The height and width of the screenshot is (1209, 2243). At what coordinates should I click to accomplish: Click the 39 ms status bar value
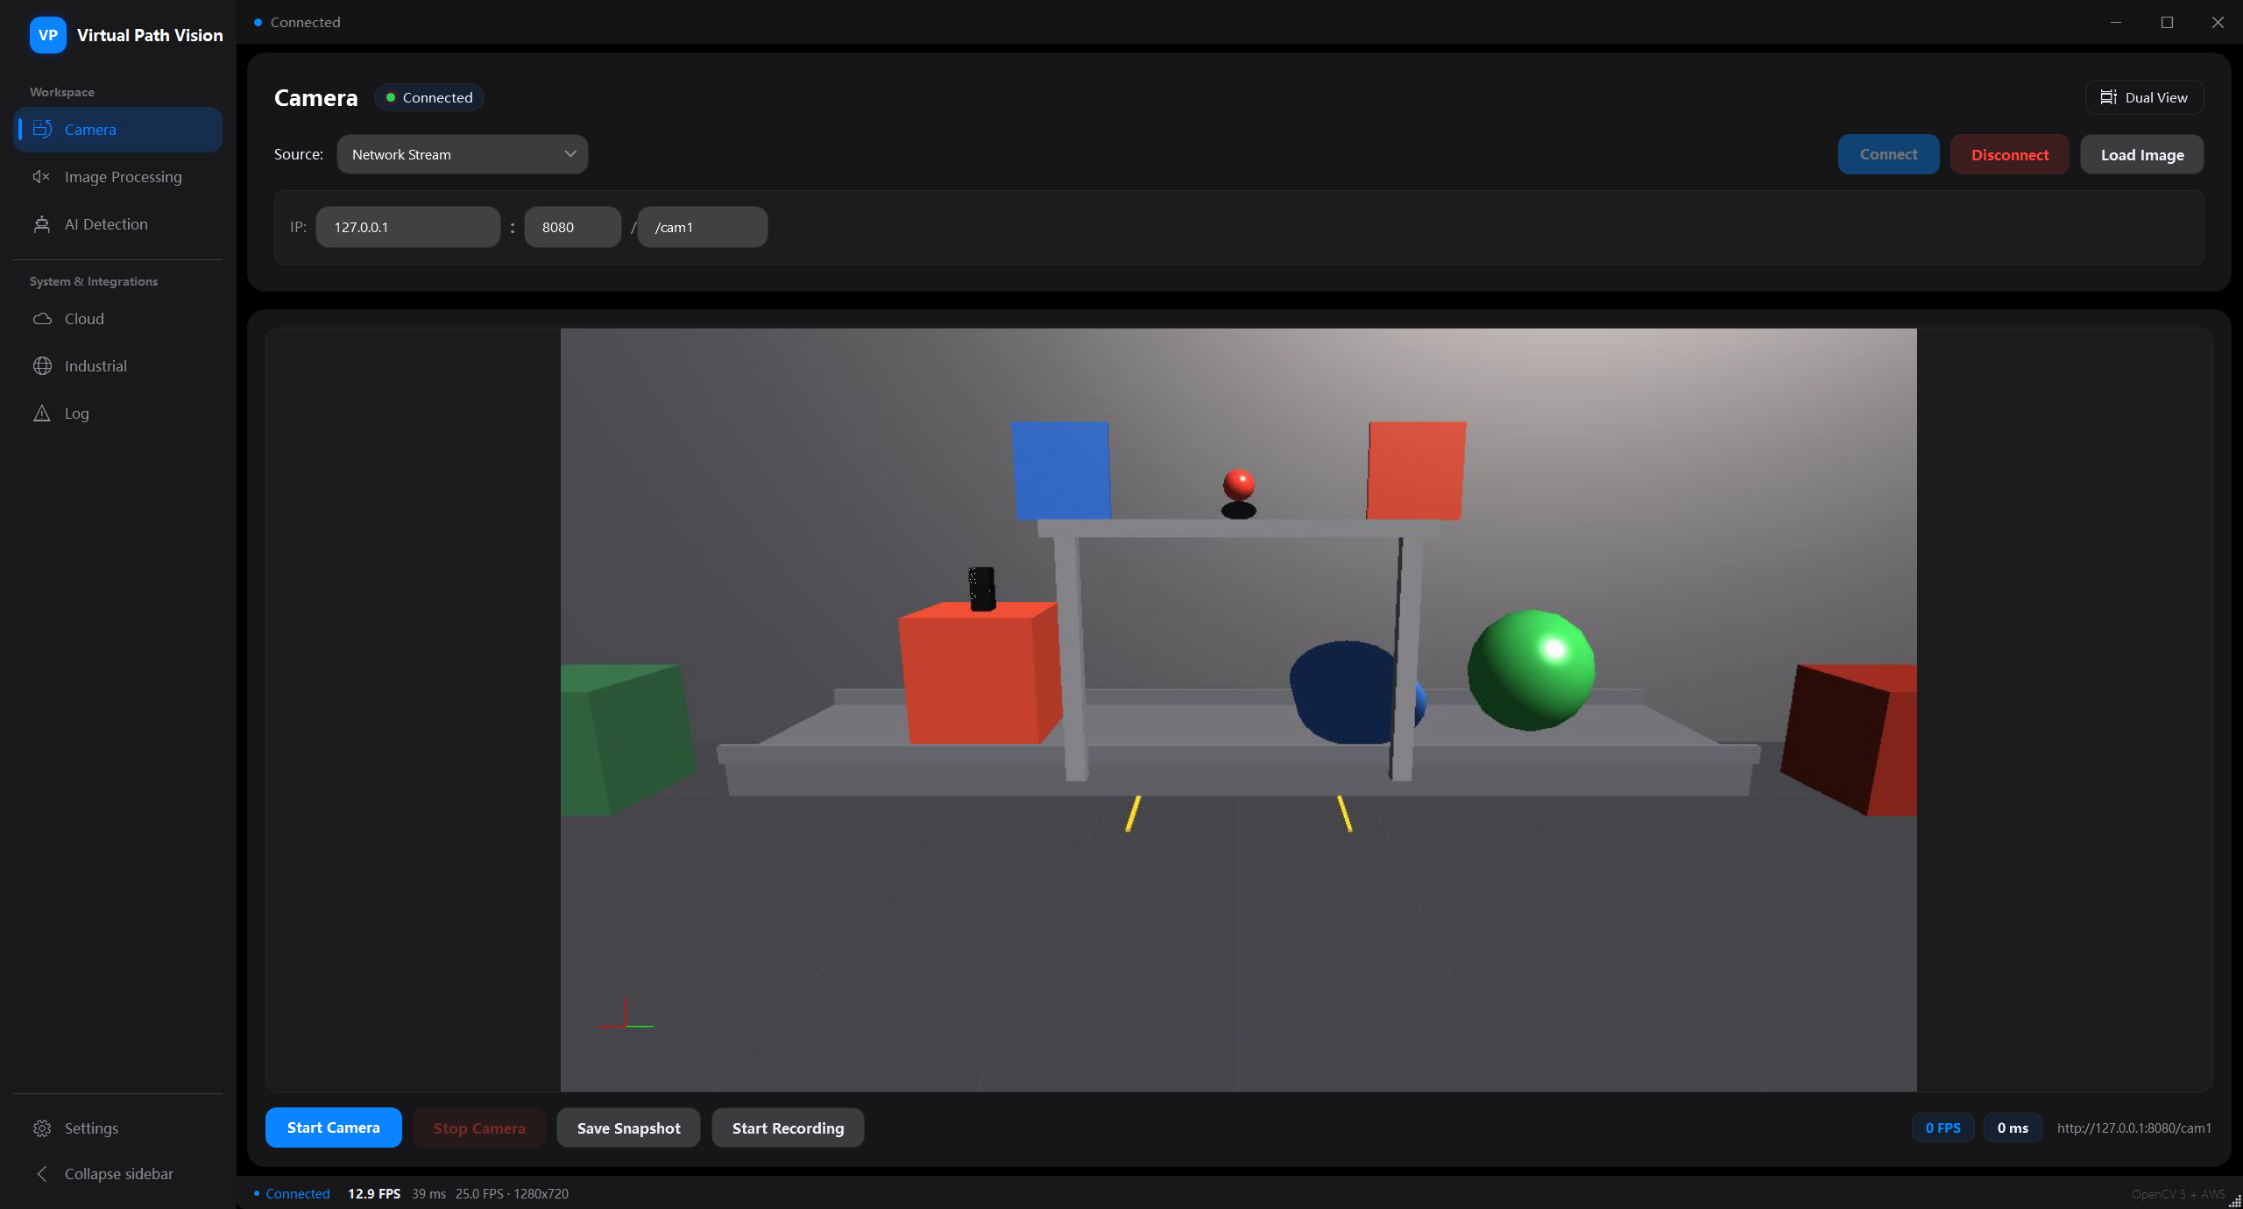click(x=428, y=1193)
